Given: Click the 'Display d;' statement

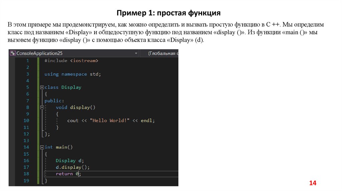Looking at the screenshot, I should click(70, 161).
